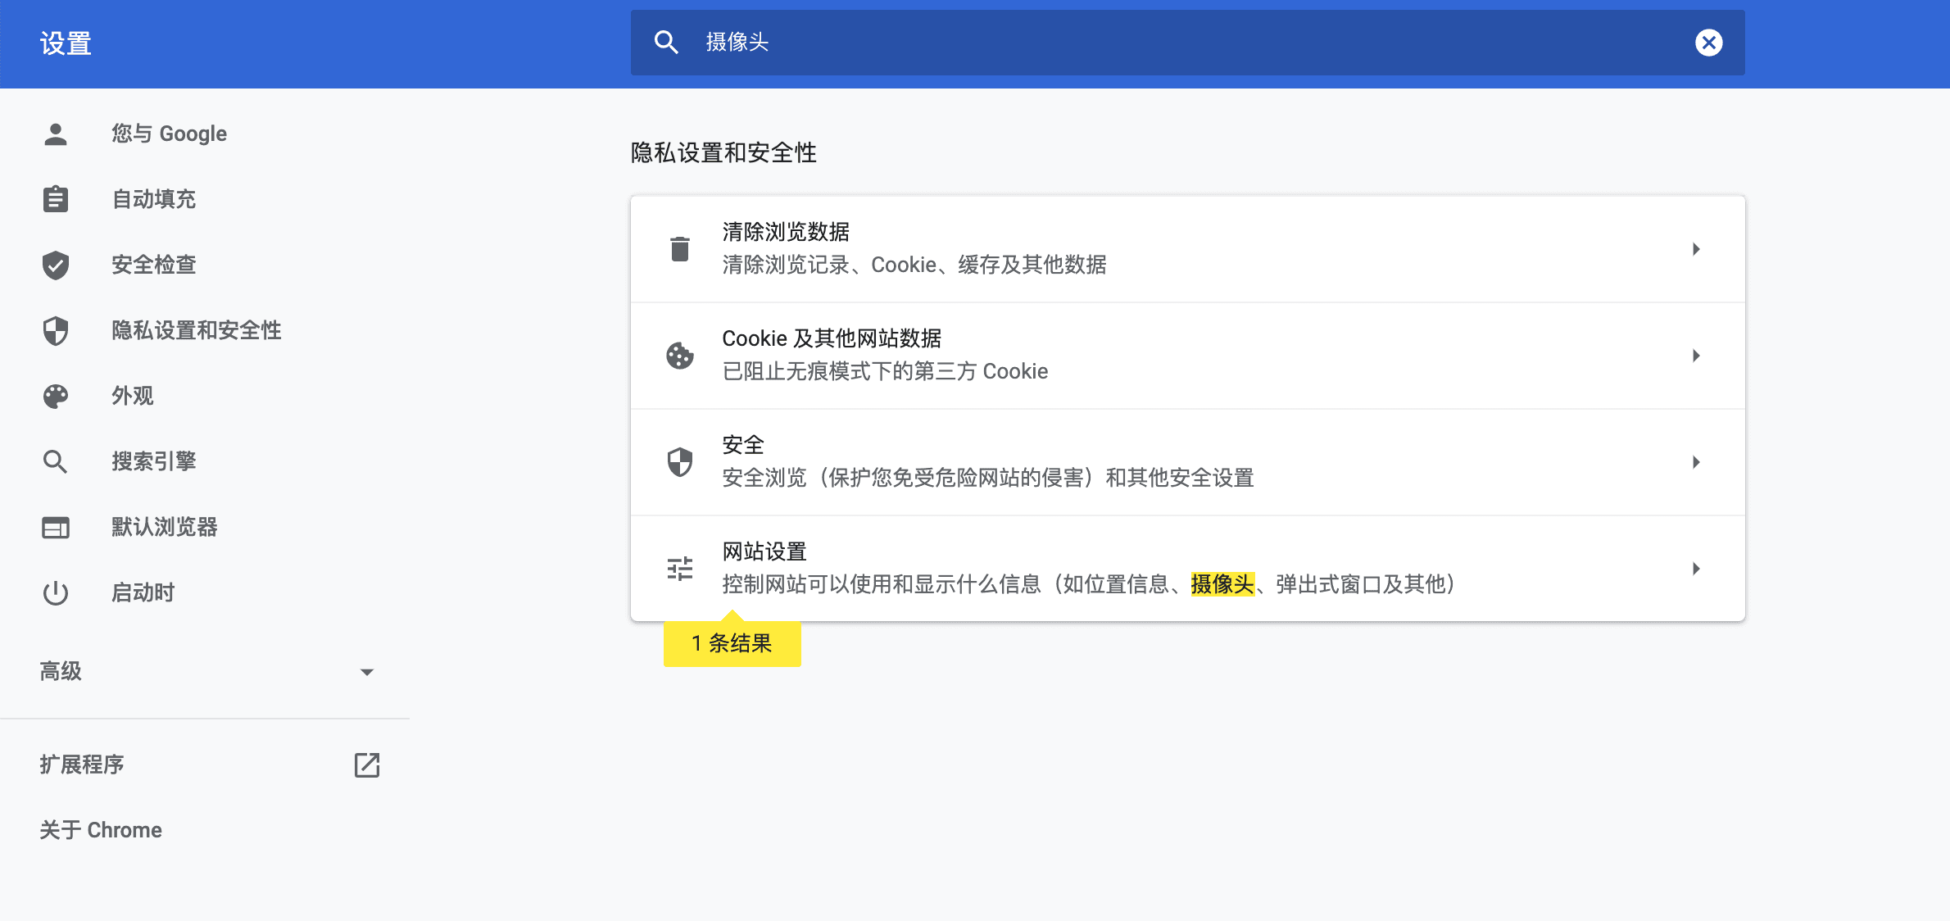Image resolution: width=1950 pixels, height=921 pixels.
Task: Select the autofill icon beside 自动填充
Action: 55,198
